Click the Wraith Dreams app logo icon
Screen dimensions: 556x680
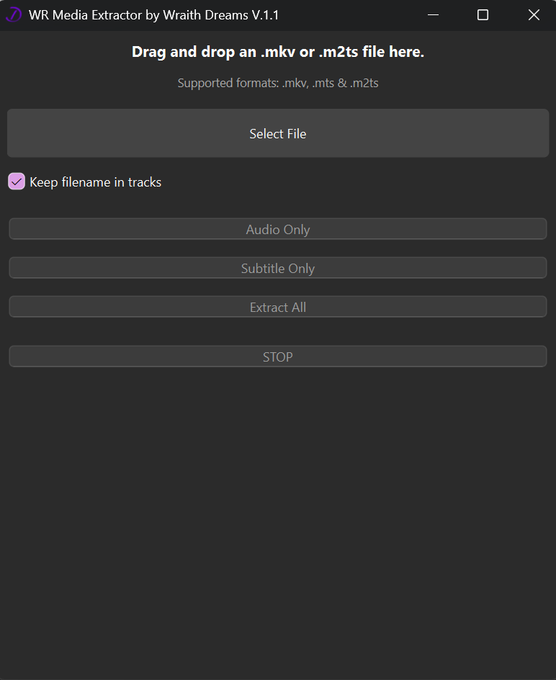pyautogui.click(x=14, y=15)
